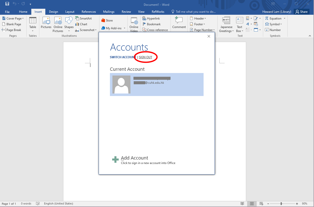Click the Howard Lam (Library) account name
This screenshot has height=207, width=314.
click(277, 12)
